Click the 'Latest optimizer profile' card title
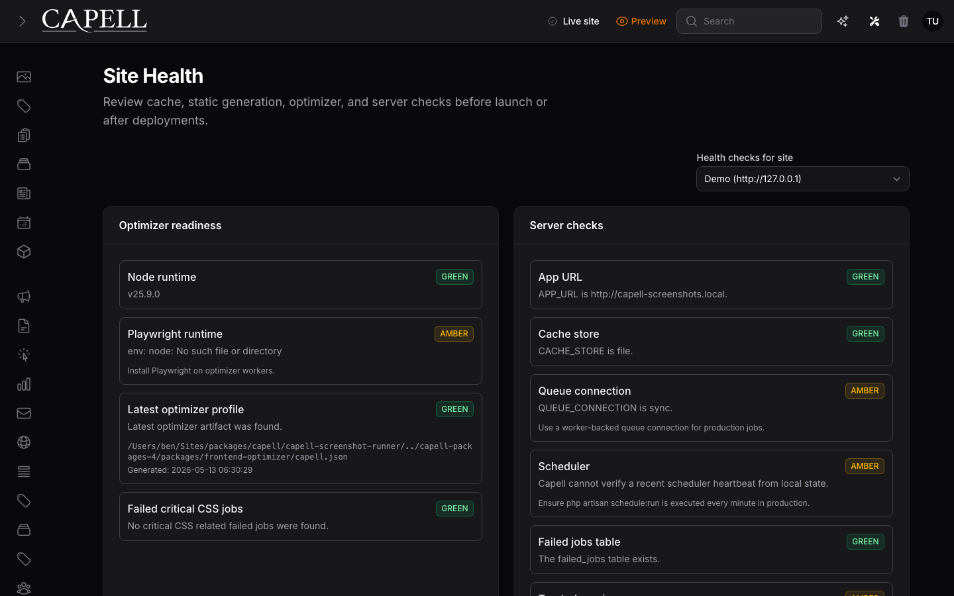Screen dimensions: 954x596 185,409
